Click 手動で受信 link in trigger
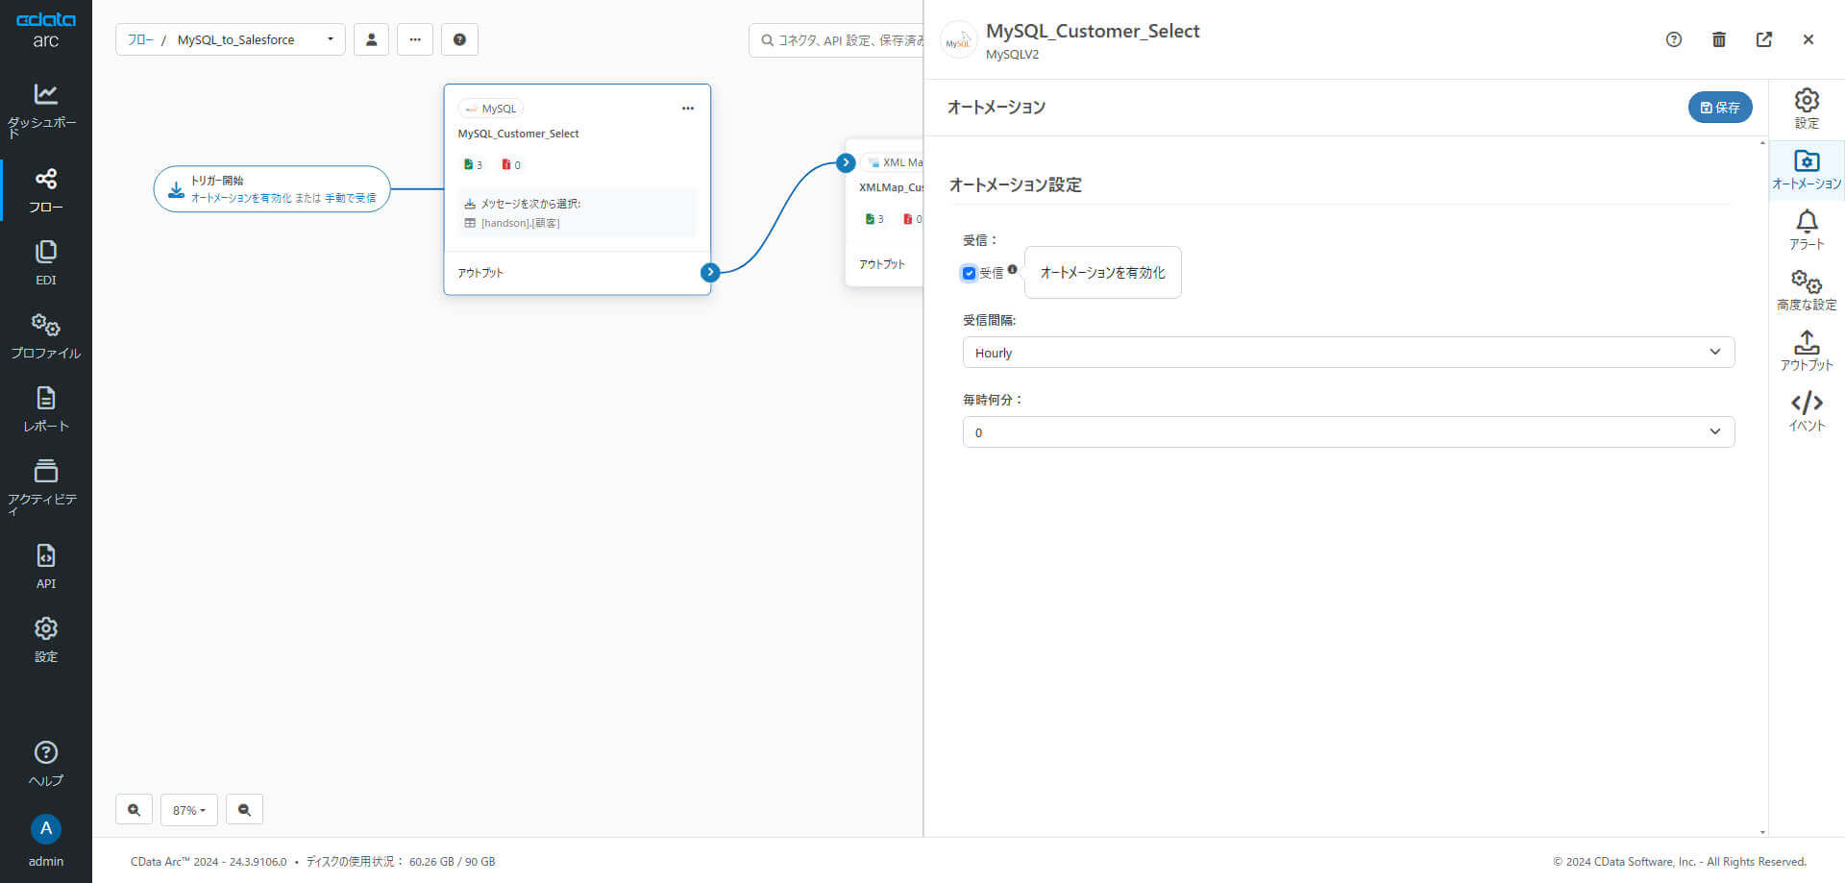Screen dimensions: 1845x883 click(351, 198)
